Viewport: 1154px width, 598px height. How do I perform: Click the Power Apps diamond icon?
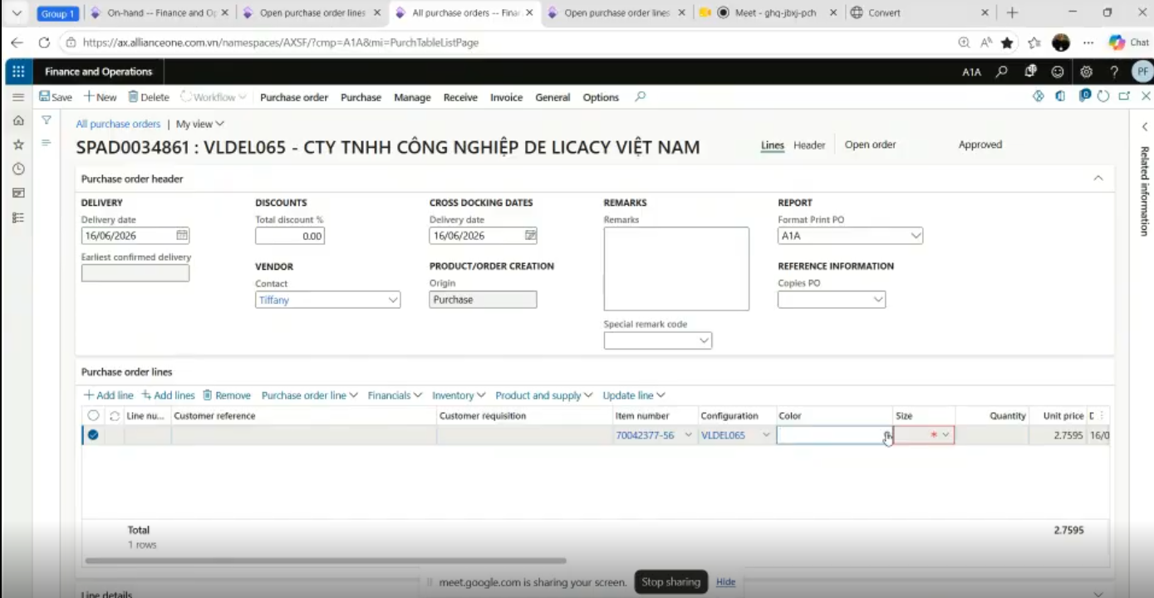[x=1039, y=96]
